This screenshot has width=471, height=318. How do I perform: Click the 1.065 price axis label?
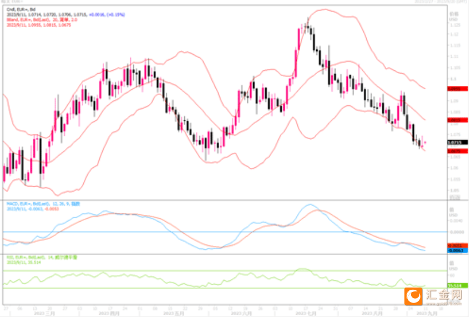455,157
